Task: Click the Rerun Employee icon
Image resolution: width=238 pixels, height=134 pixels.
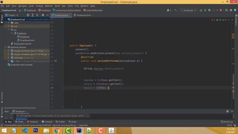Action: [201, 10]
